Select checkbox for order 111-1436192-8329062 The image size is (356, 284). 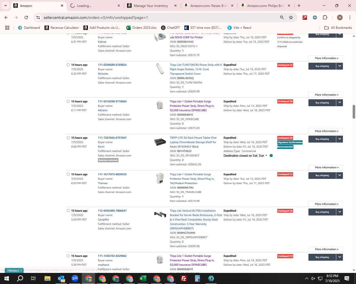68,256
